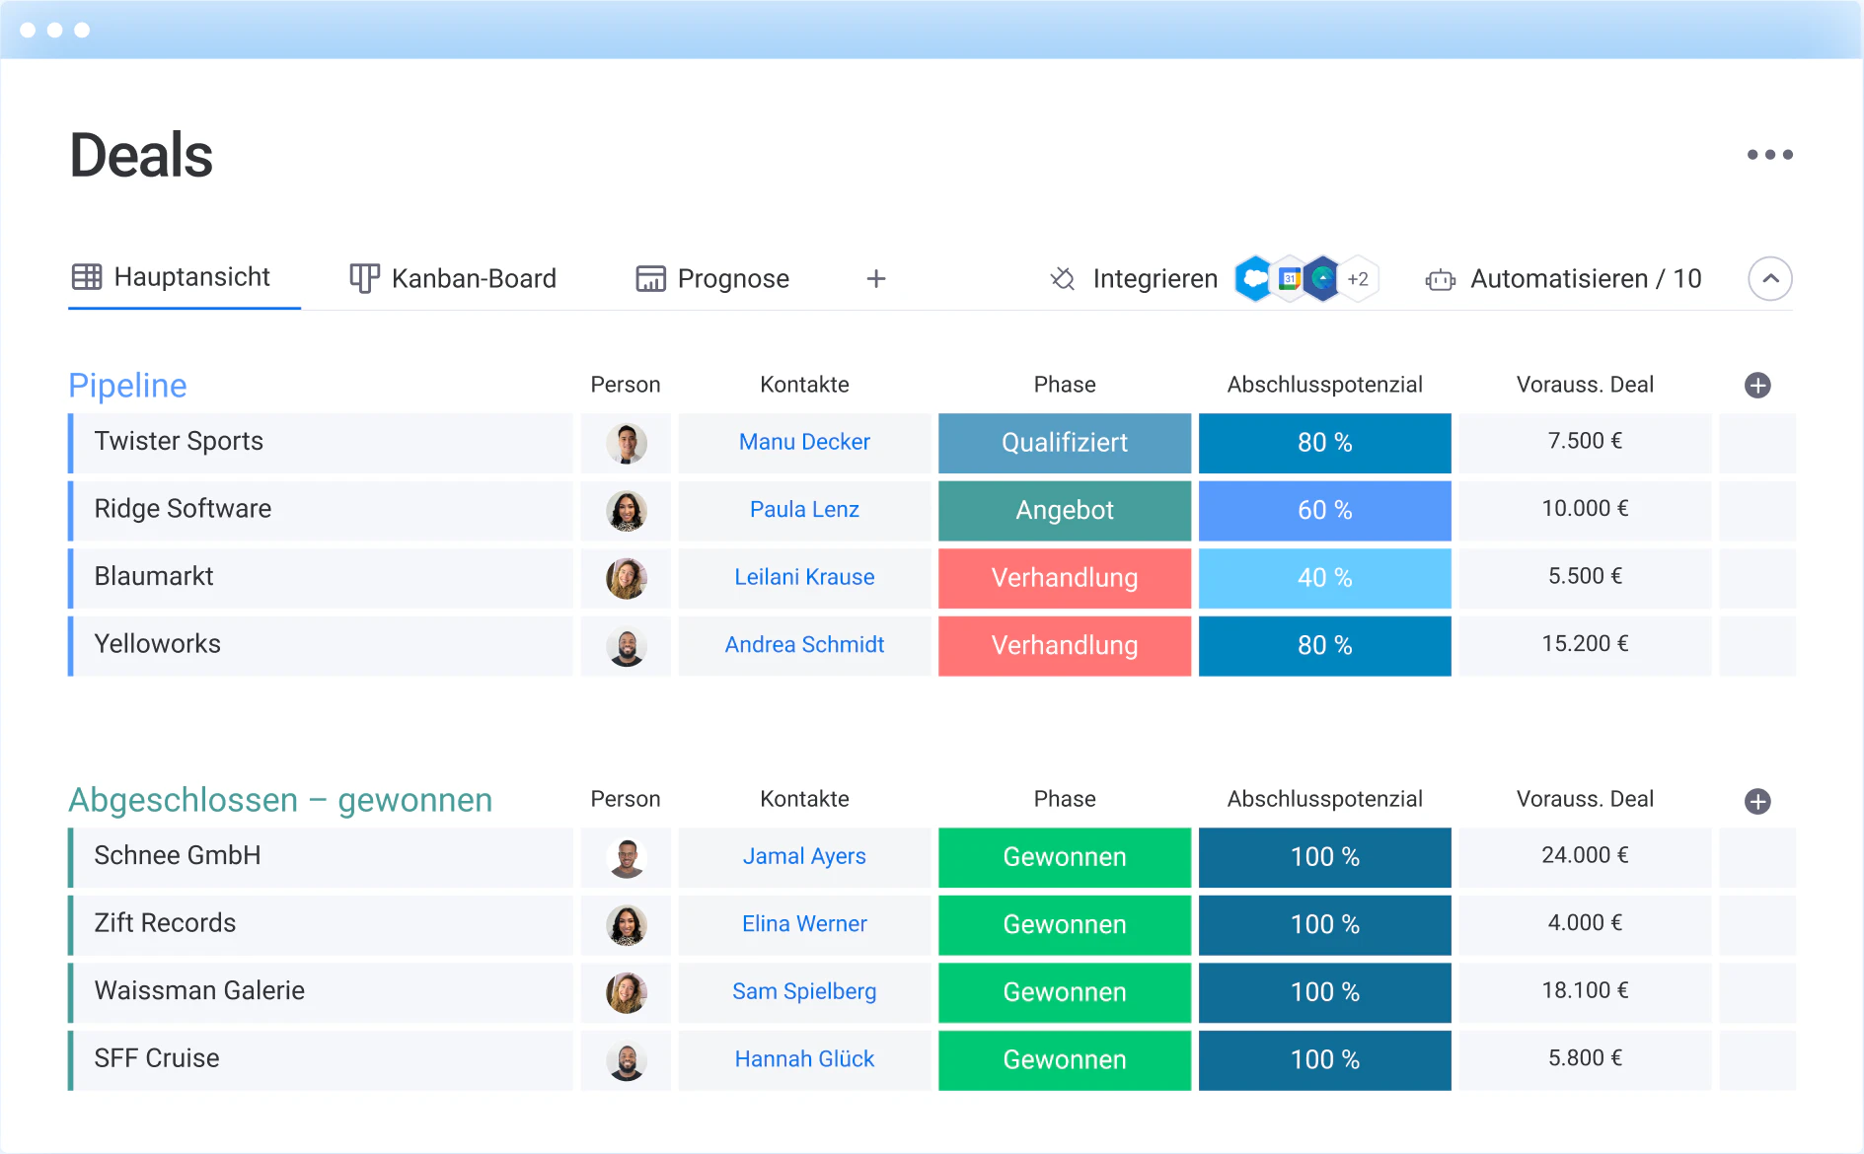Open contact Sam Spielberg
1864x1154 pixels.
click(804, 991)
